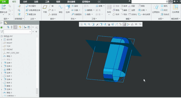This screenshot has height=98, width=181.
Task: Select the 边界混合 (Boundary Blend) tool
Action: [156, 9]
